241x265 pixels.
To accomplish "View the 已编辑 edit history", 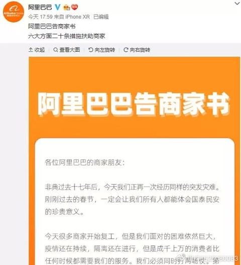I will click(x=101, y=17).
